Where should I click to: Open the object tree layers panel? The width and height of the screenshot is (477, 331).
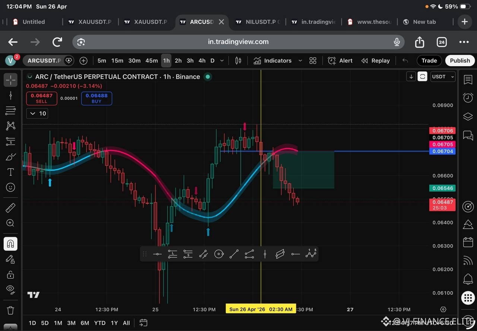coord(468,117)
